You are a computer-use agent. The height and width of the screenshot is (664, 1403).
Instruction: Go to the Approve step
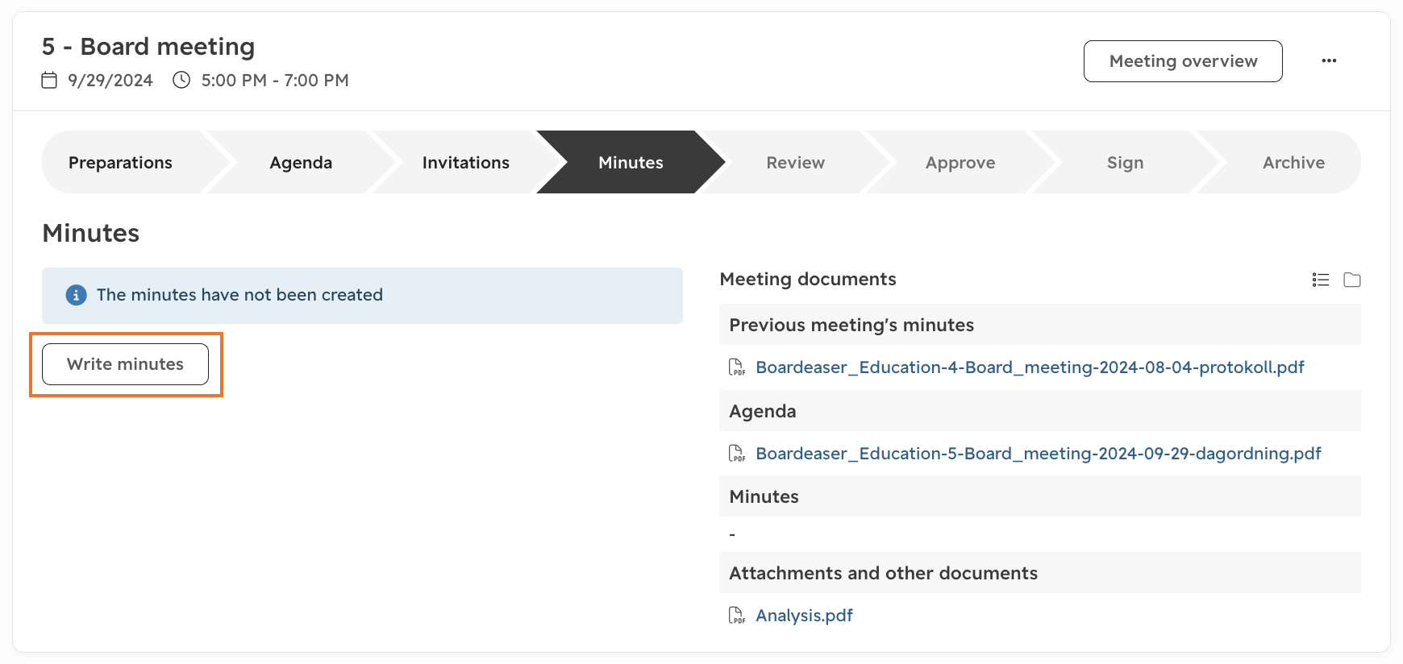(x=960, y=162)
